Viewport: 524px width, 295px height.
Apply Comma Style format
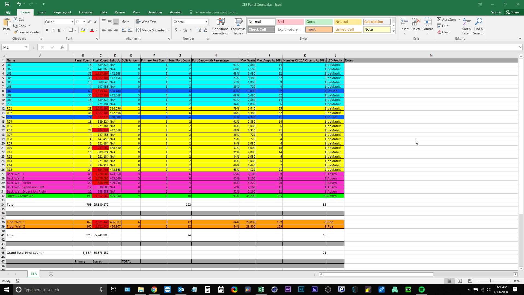click(x=191, y=30)
